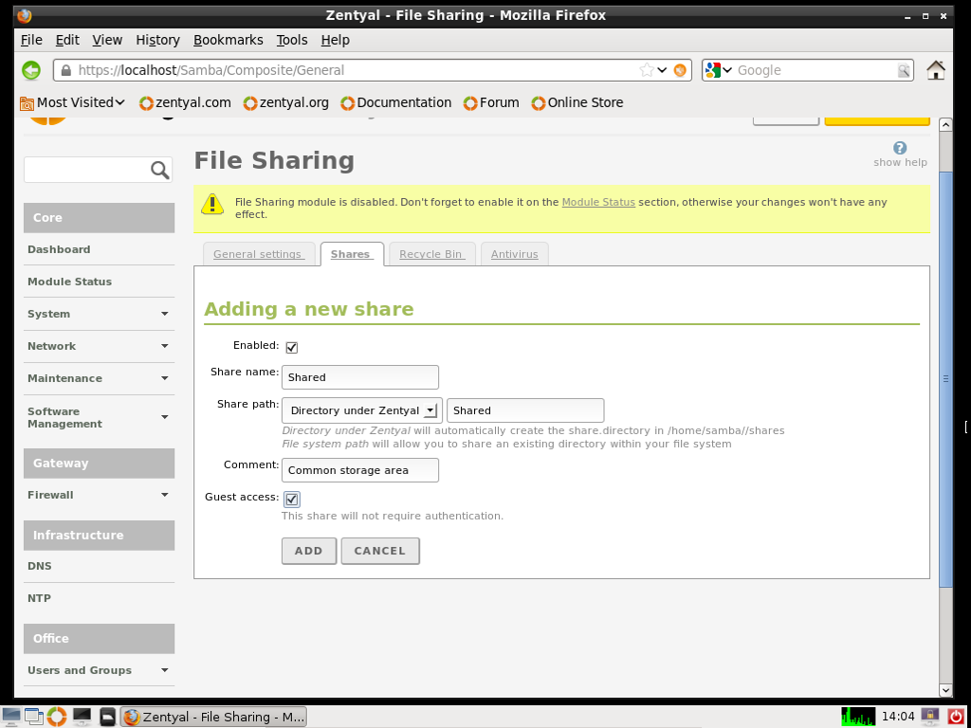Click the Zentyal launcher in taskbar

tap(56, 717)
